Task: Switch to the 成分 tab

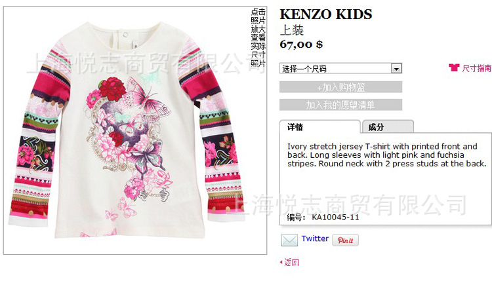Action: point(388,127)
